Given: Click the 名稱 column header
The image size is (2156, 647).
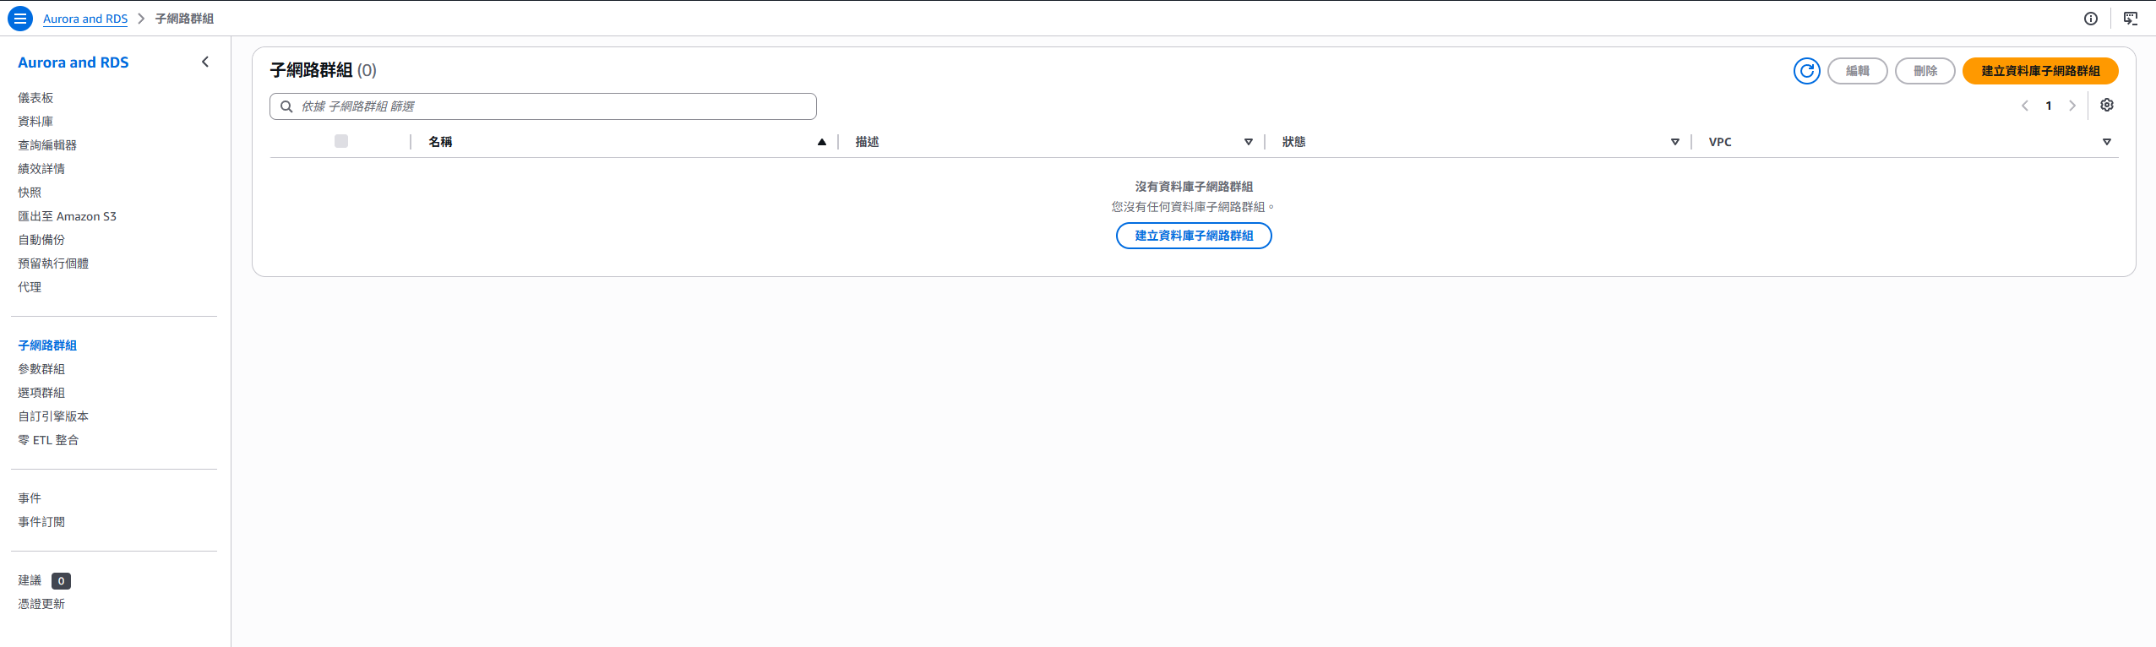Looking at the screenshot, I should pyautogui.click(x=440, y=142).
